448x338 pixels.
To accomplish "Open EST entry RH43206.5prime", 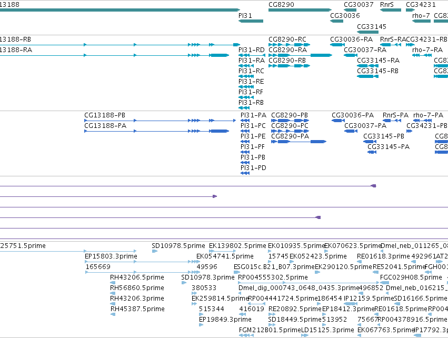I will click(x=137, y=277).
